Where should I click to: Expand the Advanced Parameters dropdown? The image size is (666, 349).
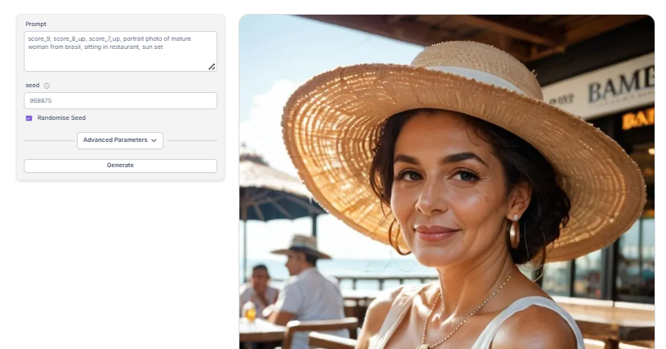pos(120,140)
